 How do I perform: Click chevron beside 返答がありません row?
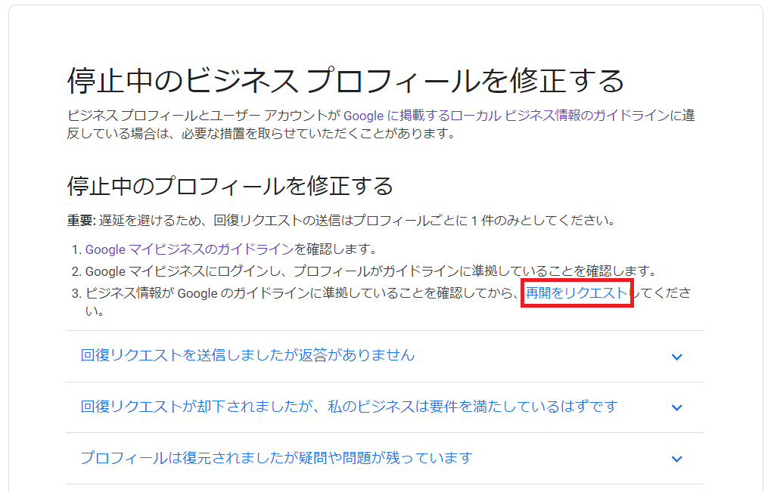coord(676,357)
